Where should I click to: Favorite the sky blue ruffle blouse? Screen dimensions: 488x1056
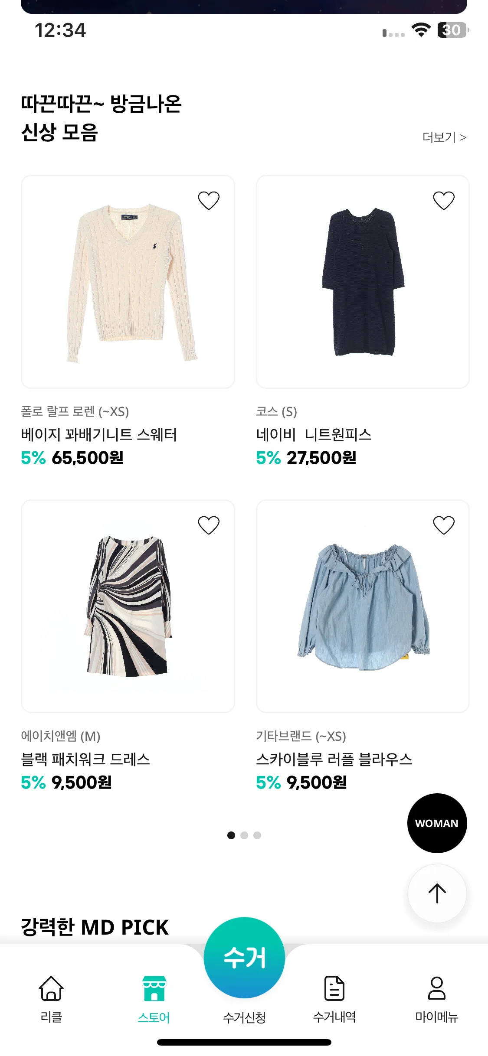pyautogui.click(x=444, y=525)
